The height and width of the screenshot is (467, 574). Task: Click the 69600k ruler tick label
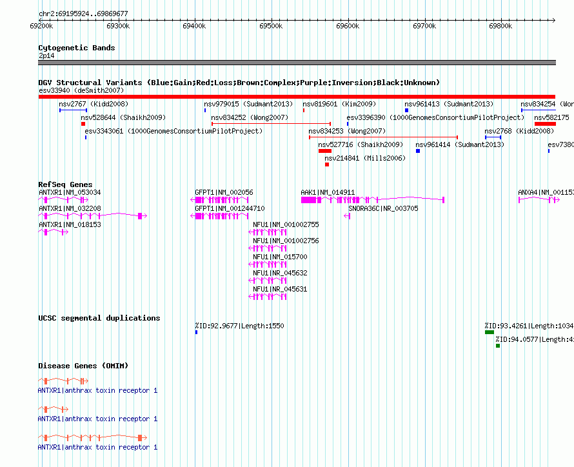pyautogui.click(x=348, y=26)
